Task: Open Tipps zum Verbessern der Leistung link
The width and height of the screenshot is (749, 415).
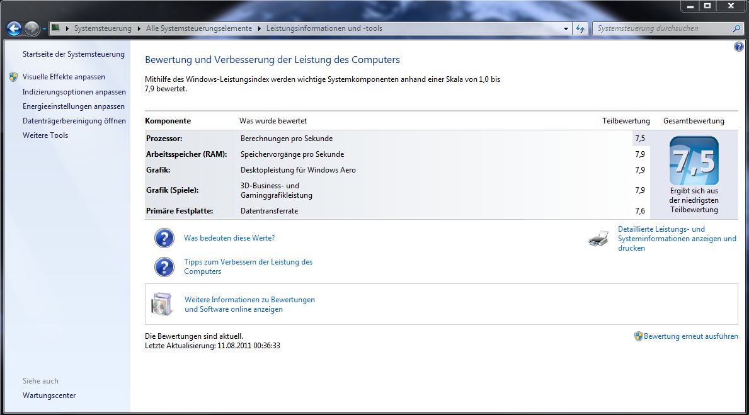Action: click(248, 266)
